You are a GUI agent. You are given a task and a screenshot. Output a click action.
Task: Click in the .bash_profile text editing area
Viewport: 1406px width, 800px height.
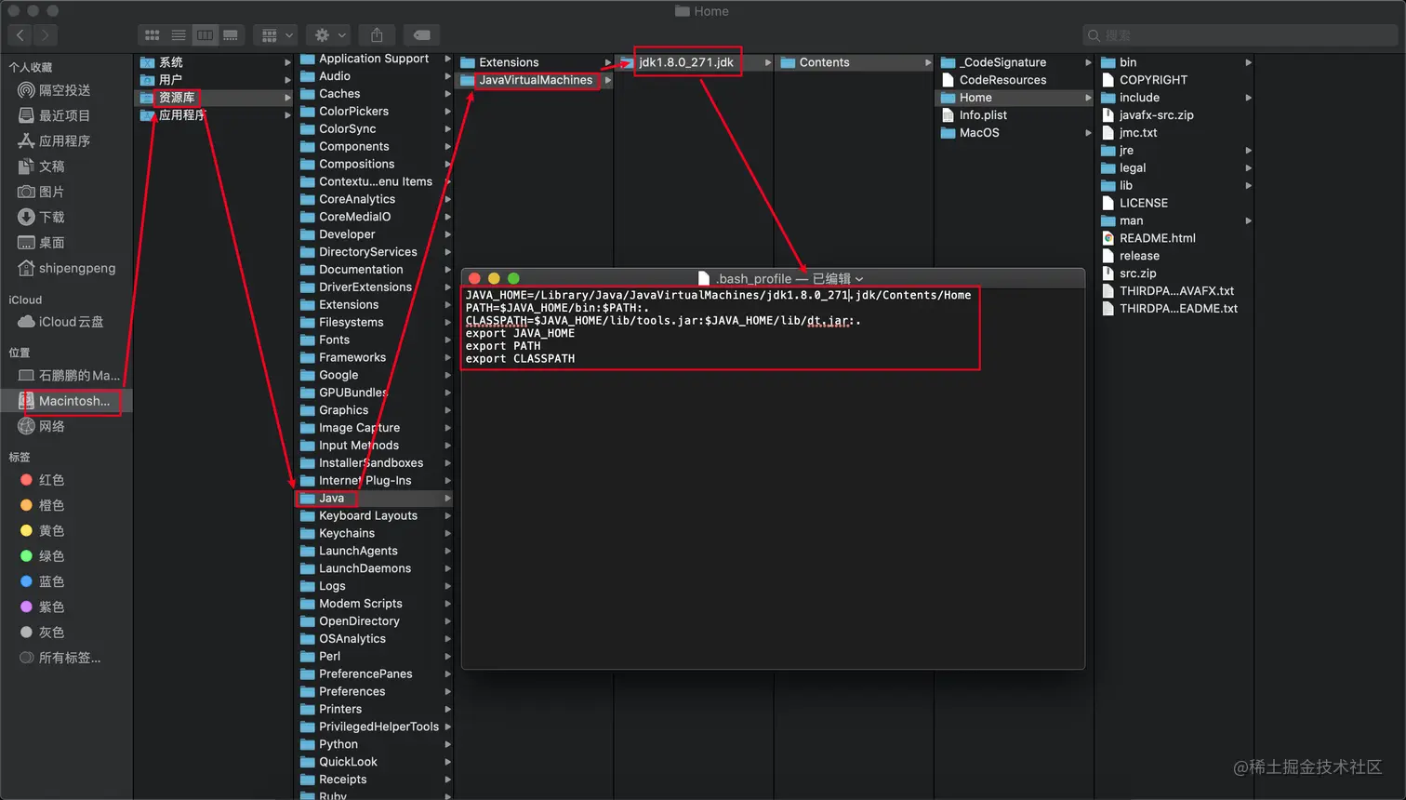pyautogui.click(x=773, y=477)
